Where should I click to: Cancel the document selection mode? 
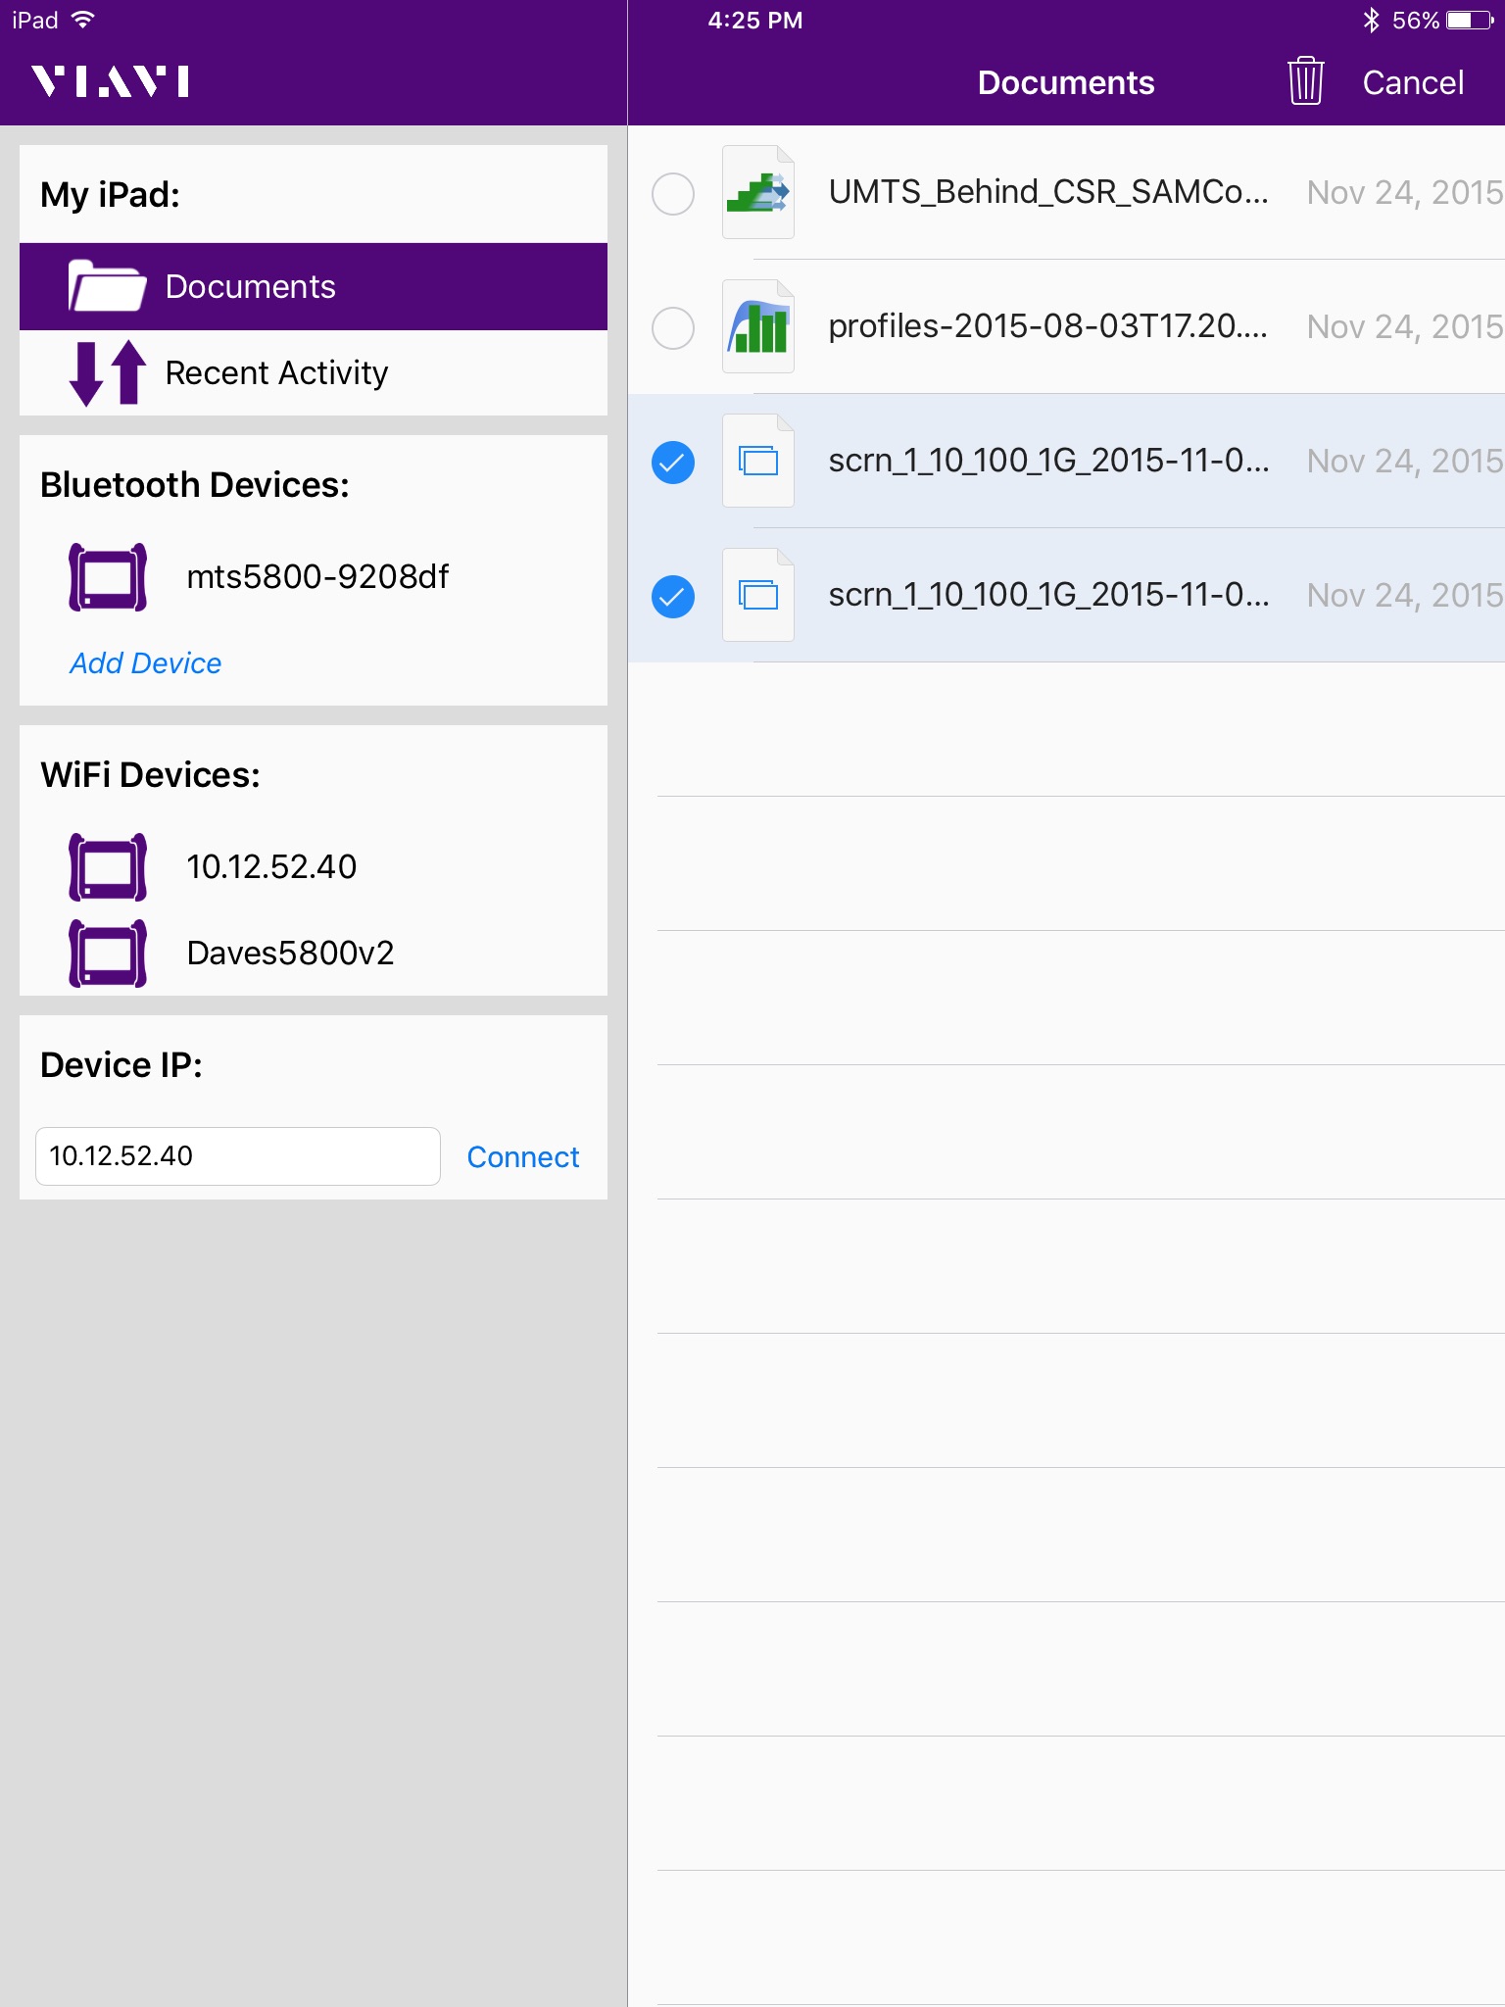pos(1412,82)
